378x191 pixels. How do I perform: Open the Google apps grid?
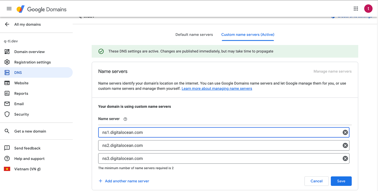click(356, 9)
